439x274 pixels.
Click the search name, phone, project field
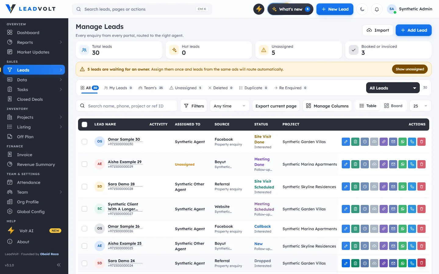(127, 106)
